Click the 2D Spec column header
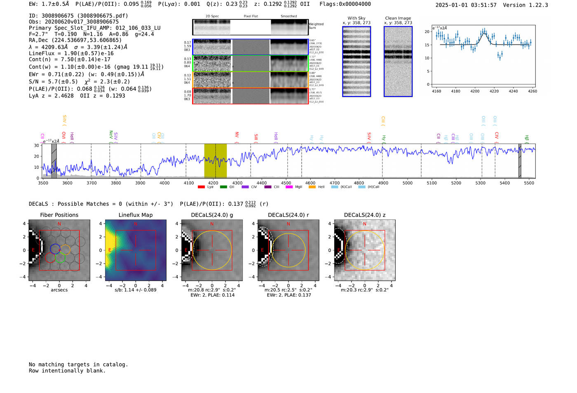The height and width of the screenshot is (393, 577). 212,16
